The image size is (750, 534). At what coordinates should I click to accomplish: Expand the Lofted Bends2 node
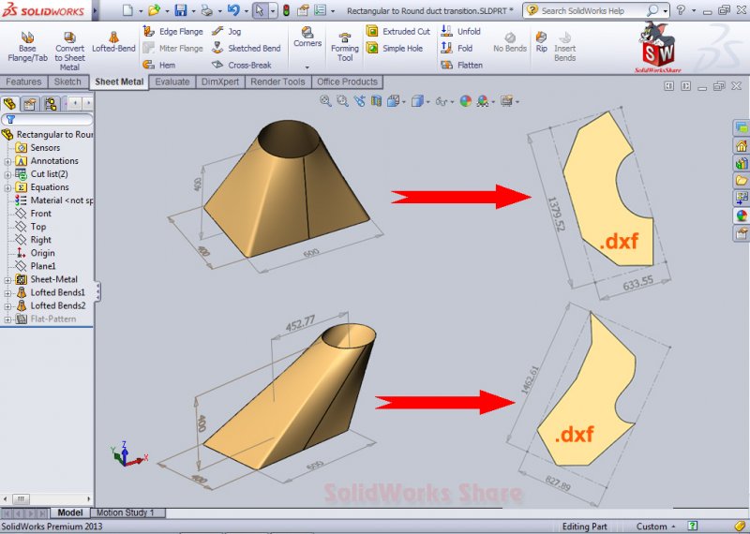(x=7, y=306)
